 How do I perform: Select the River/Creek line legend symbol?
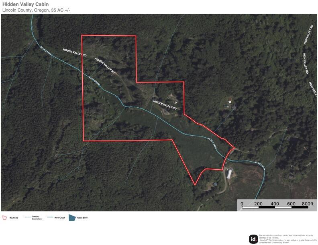(x=50, y=217)
